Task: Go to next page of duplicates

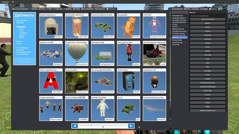Action: click(131, 126)
